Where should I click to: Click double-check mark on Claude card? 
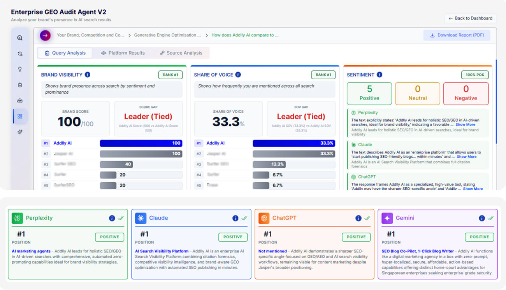tap(244, 218)
